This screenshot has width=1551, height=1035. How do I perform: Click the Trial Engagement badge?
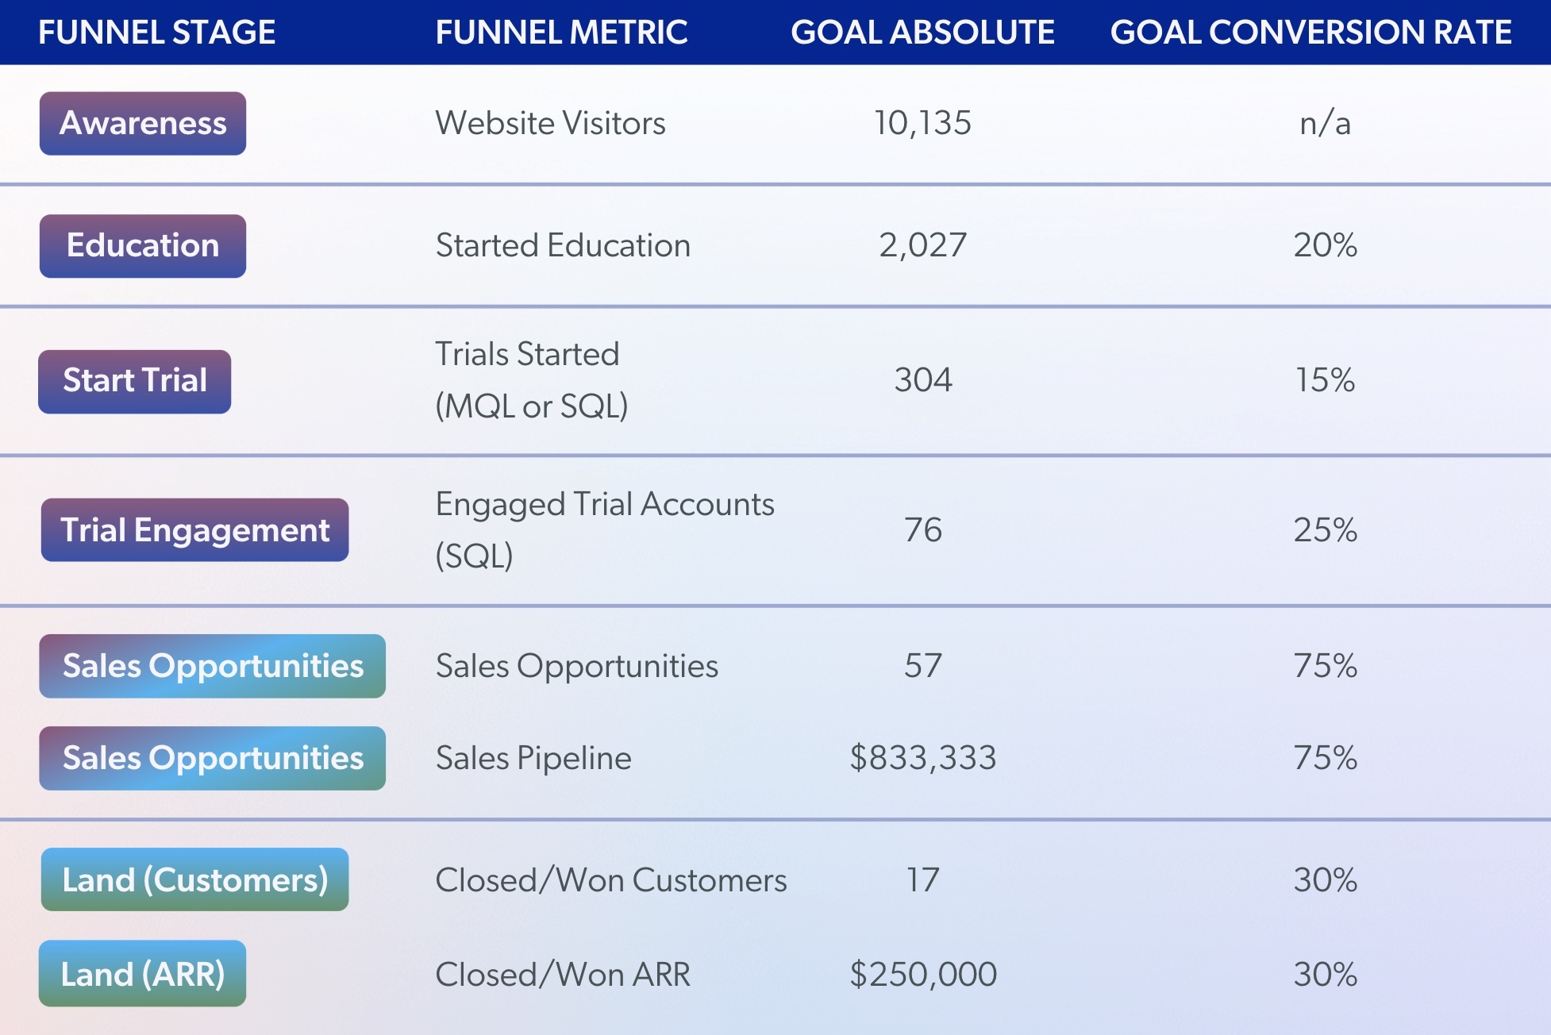[194, 530]
